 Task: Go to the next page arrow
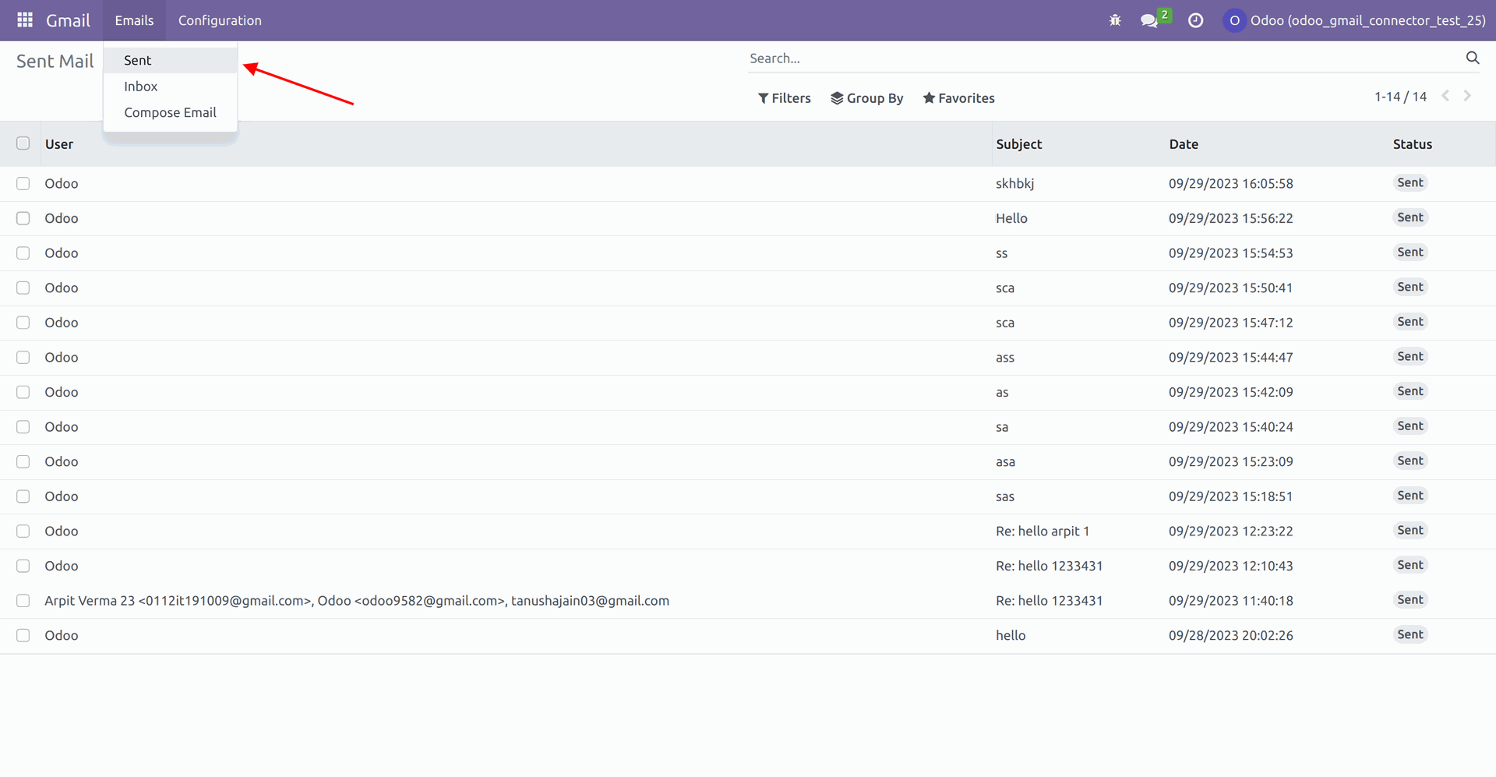coord(1467,96)
